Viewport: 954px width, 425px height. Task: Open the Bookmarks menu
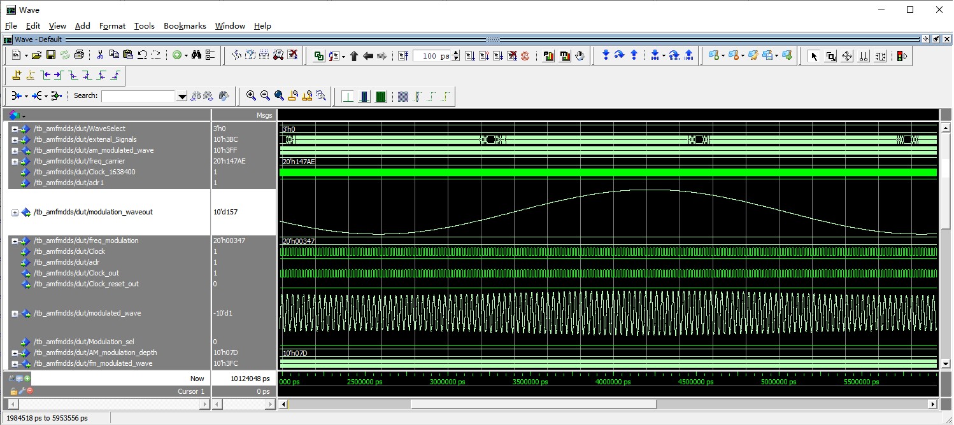click(x=185, y=26)
